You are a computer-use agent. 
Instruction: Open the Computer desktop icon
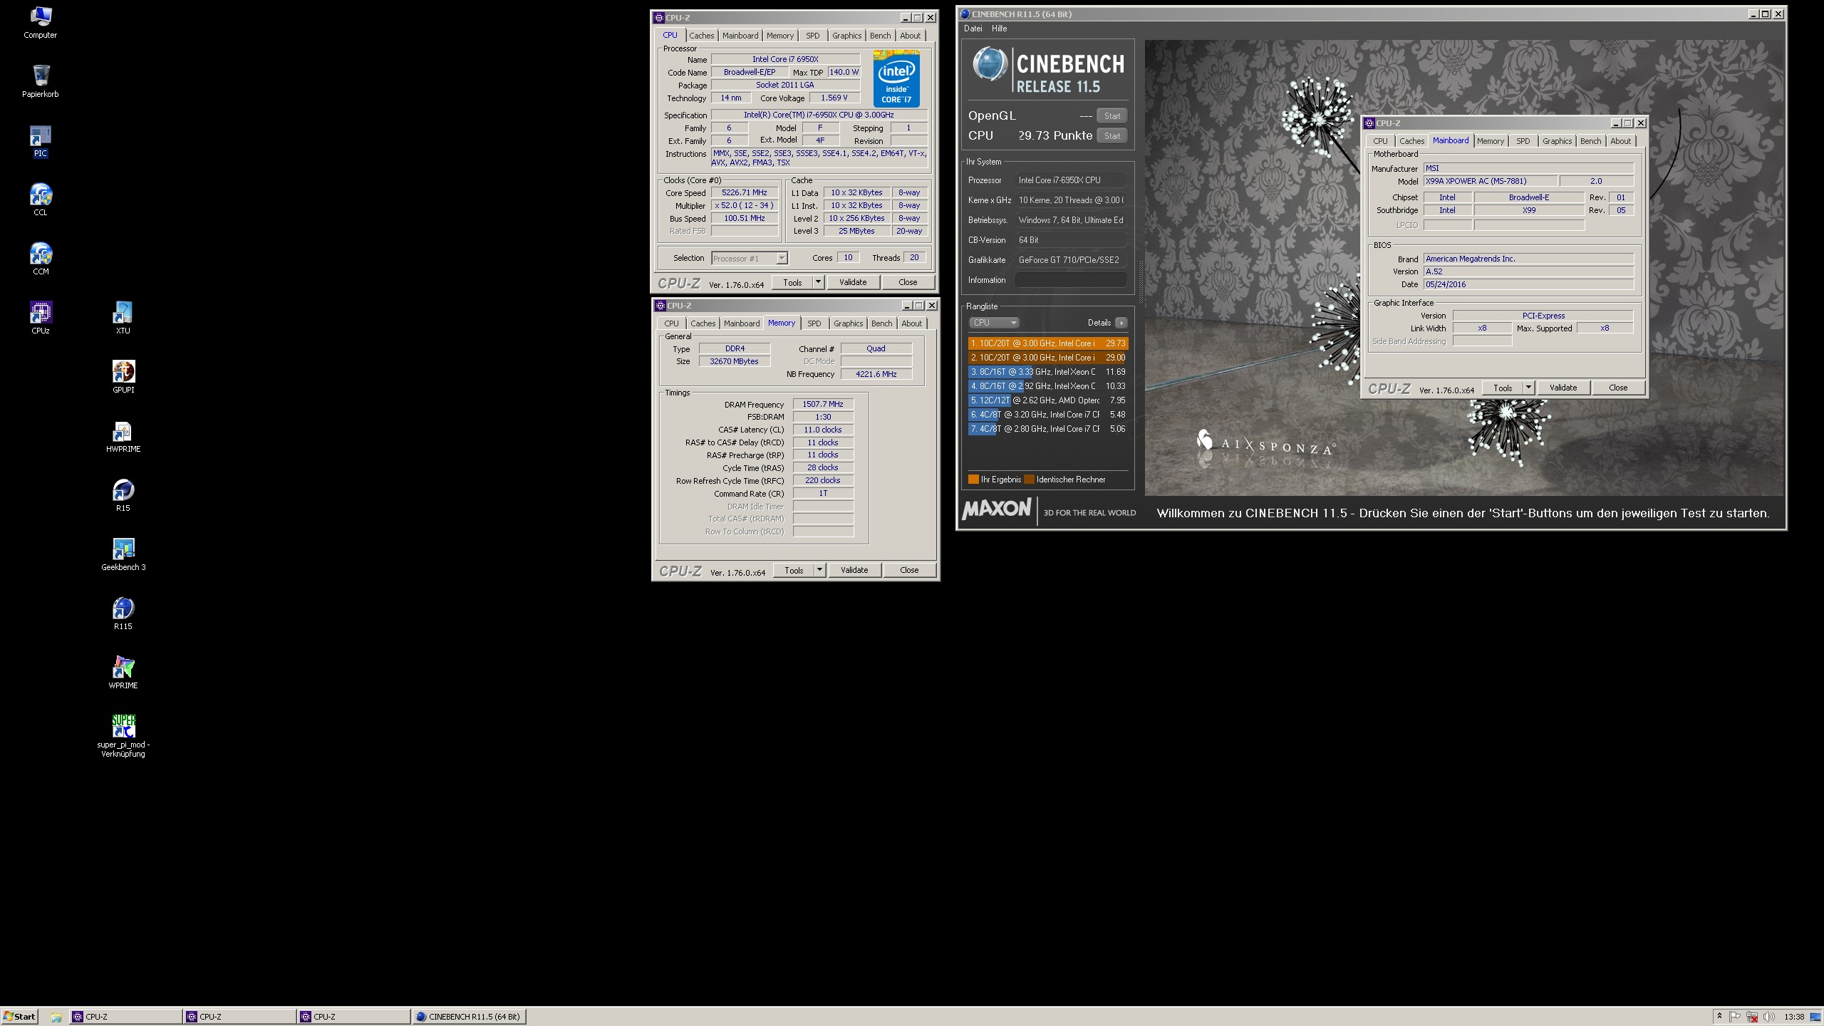tap(41, 22)
